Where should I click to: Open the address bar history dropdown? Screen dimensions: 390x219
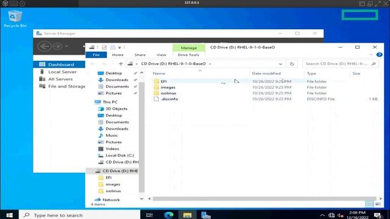pos(280,64)
